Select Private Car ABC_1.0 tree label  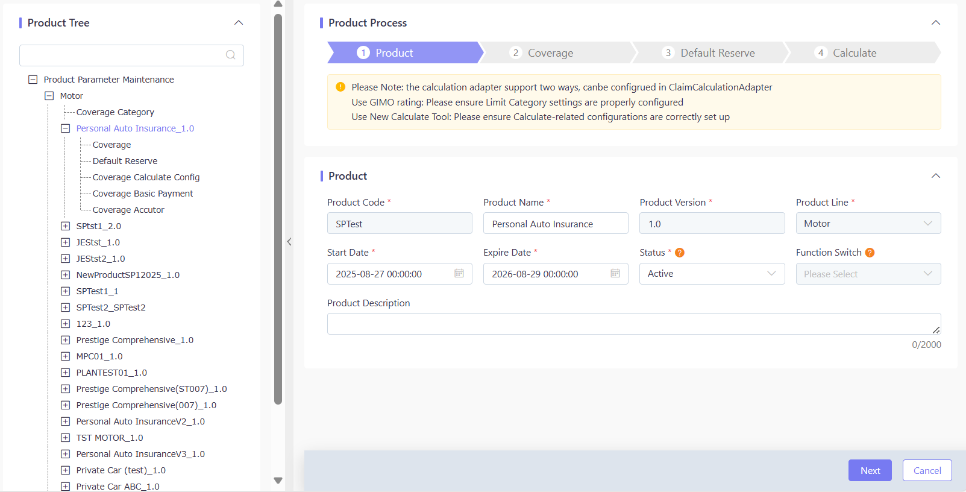[118, 486]
